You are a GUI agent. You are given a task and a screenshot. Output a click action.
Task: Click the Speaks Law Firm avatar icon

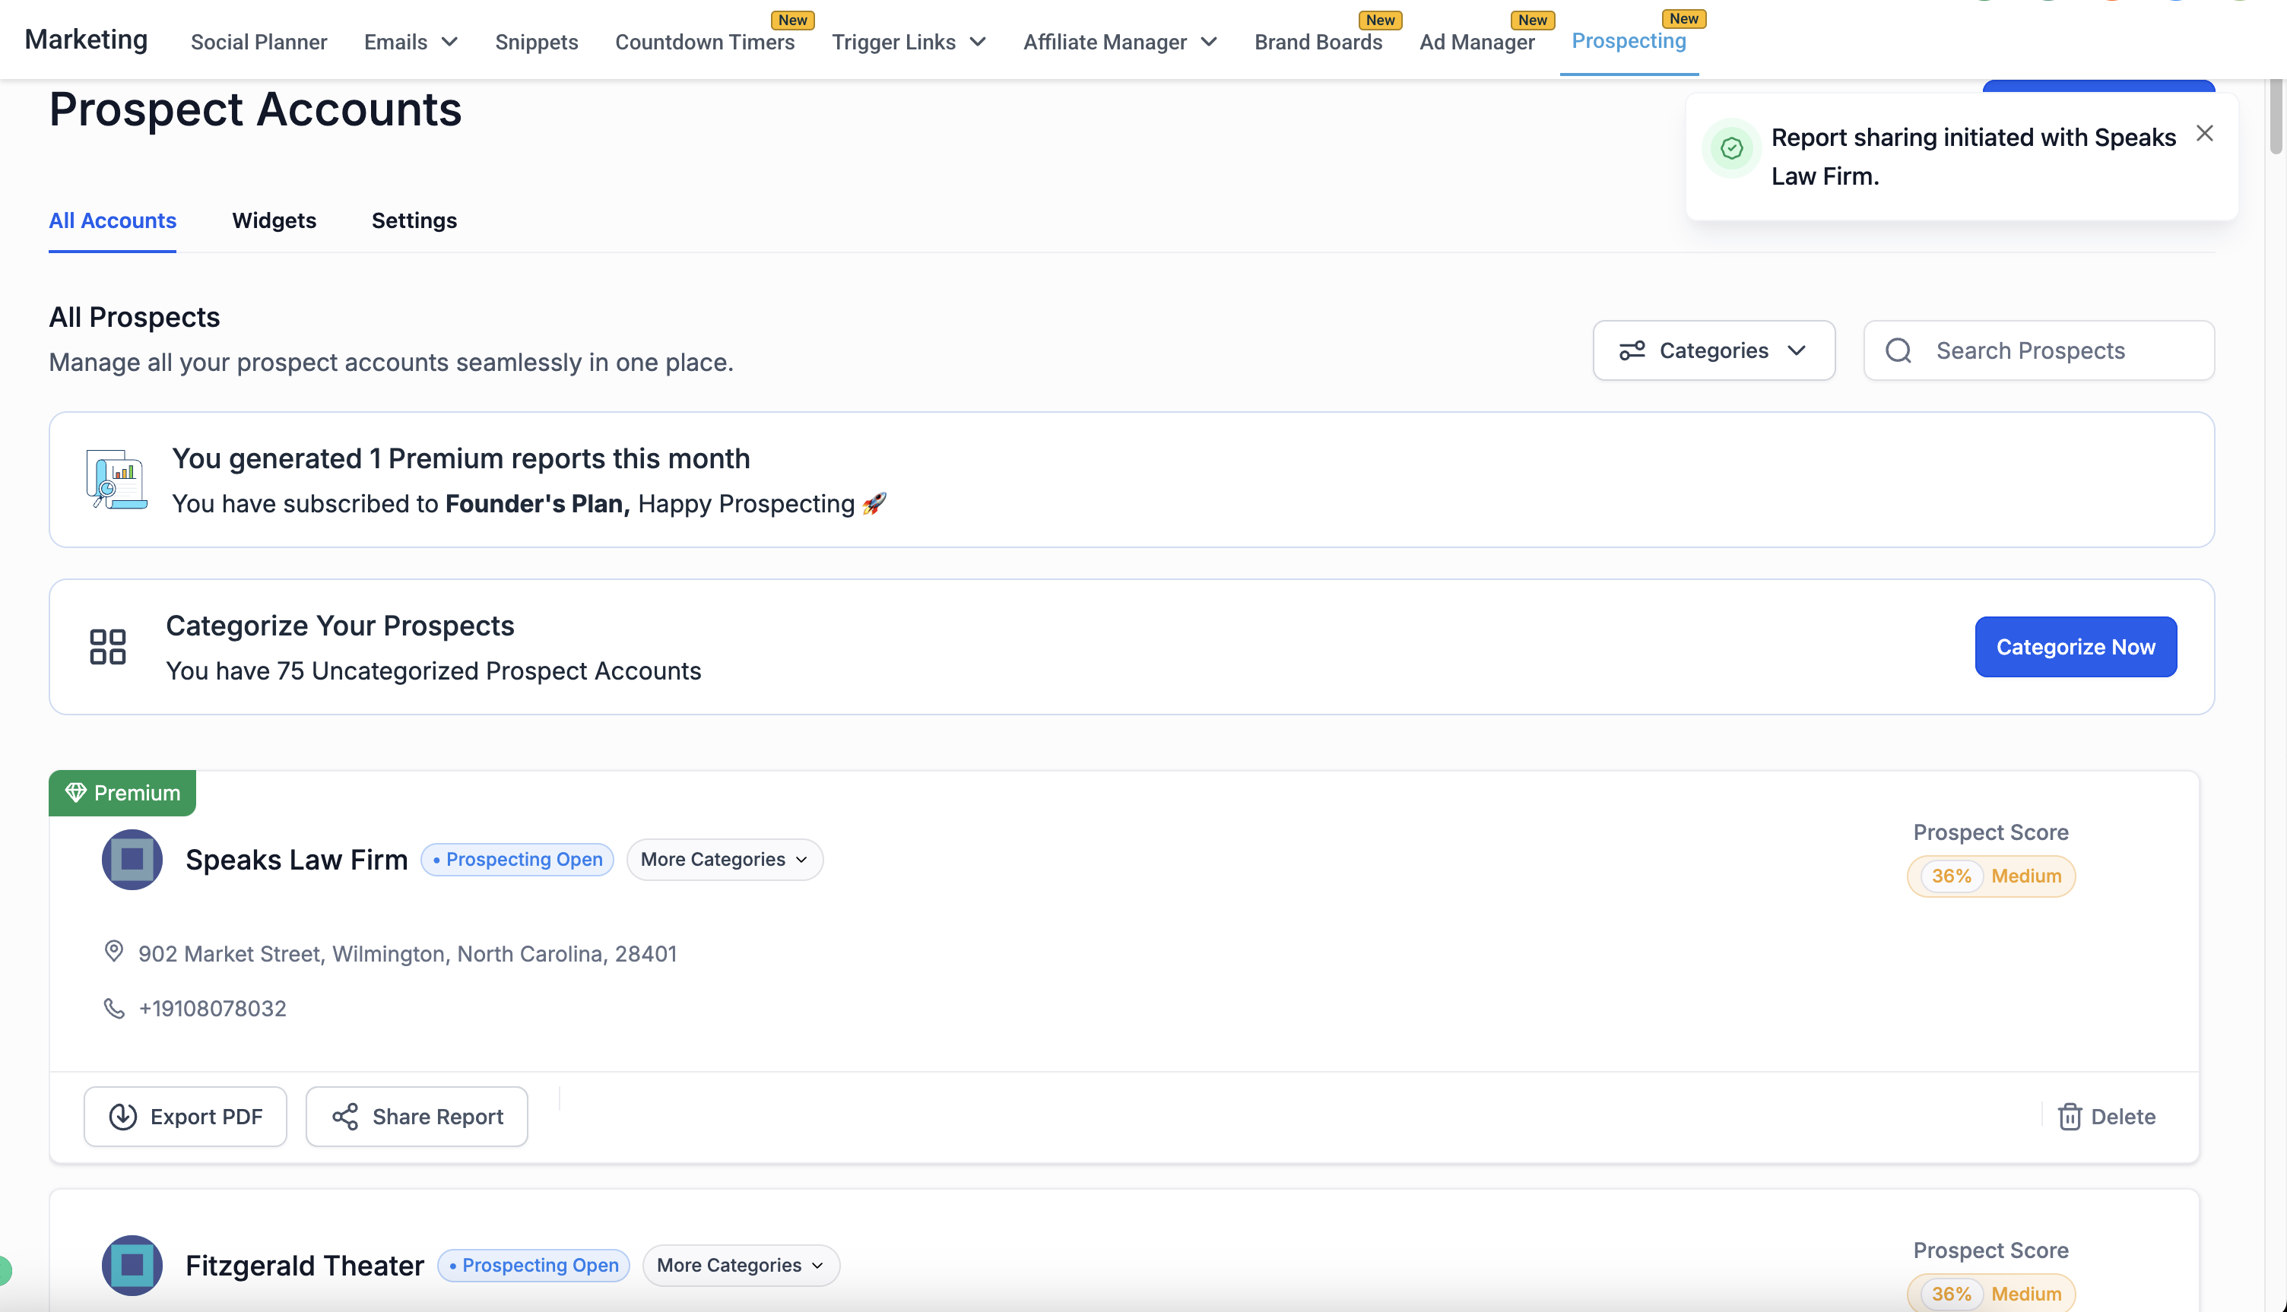coord(132,859)
